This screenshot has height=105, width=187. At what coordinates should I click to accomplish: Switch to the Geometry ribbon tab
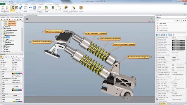(x=41, y=4)
